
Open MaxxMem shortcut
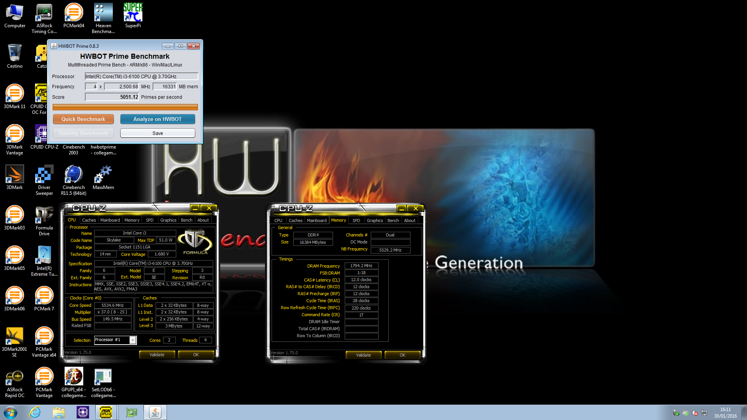point(103,178)
